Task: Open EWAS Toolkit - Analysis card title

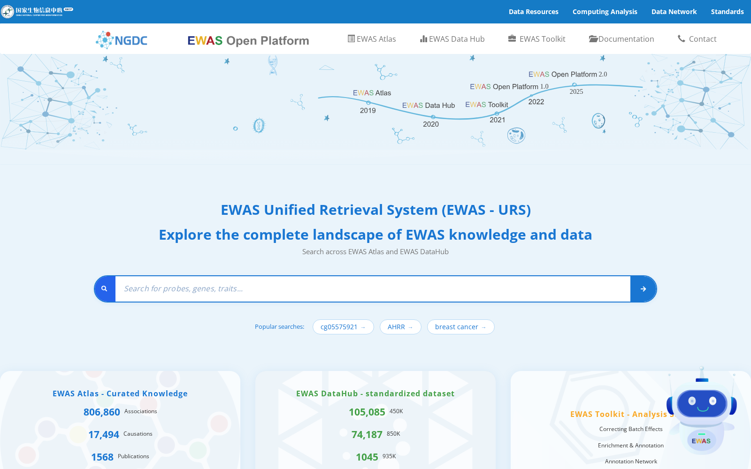Action: (622, 414)
